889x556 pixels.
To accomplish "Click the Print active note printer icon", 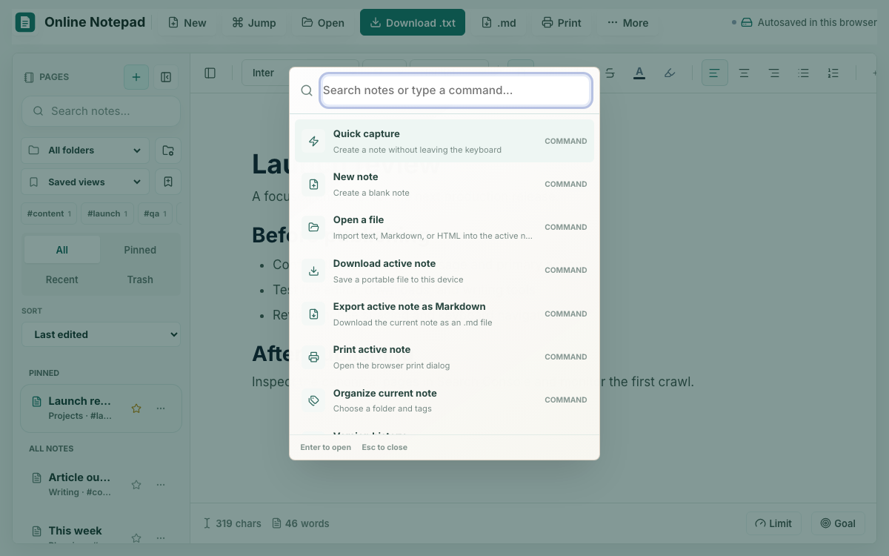I will tap(313, 357).
